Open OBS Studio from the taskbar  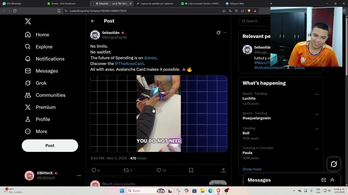point(226,191)
